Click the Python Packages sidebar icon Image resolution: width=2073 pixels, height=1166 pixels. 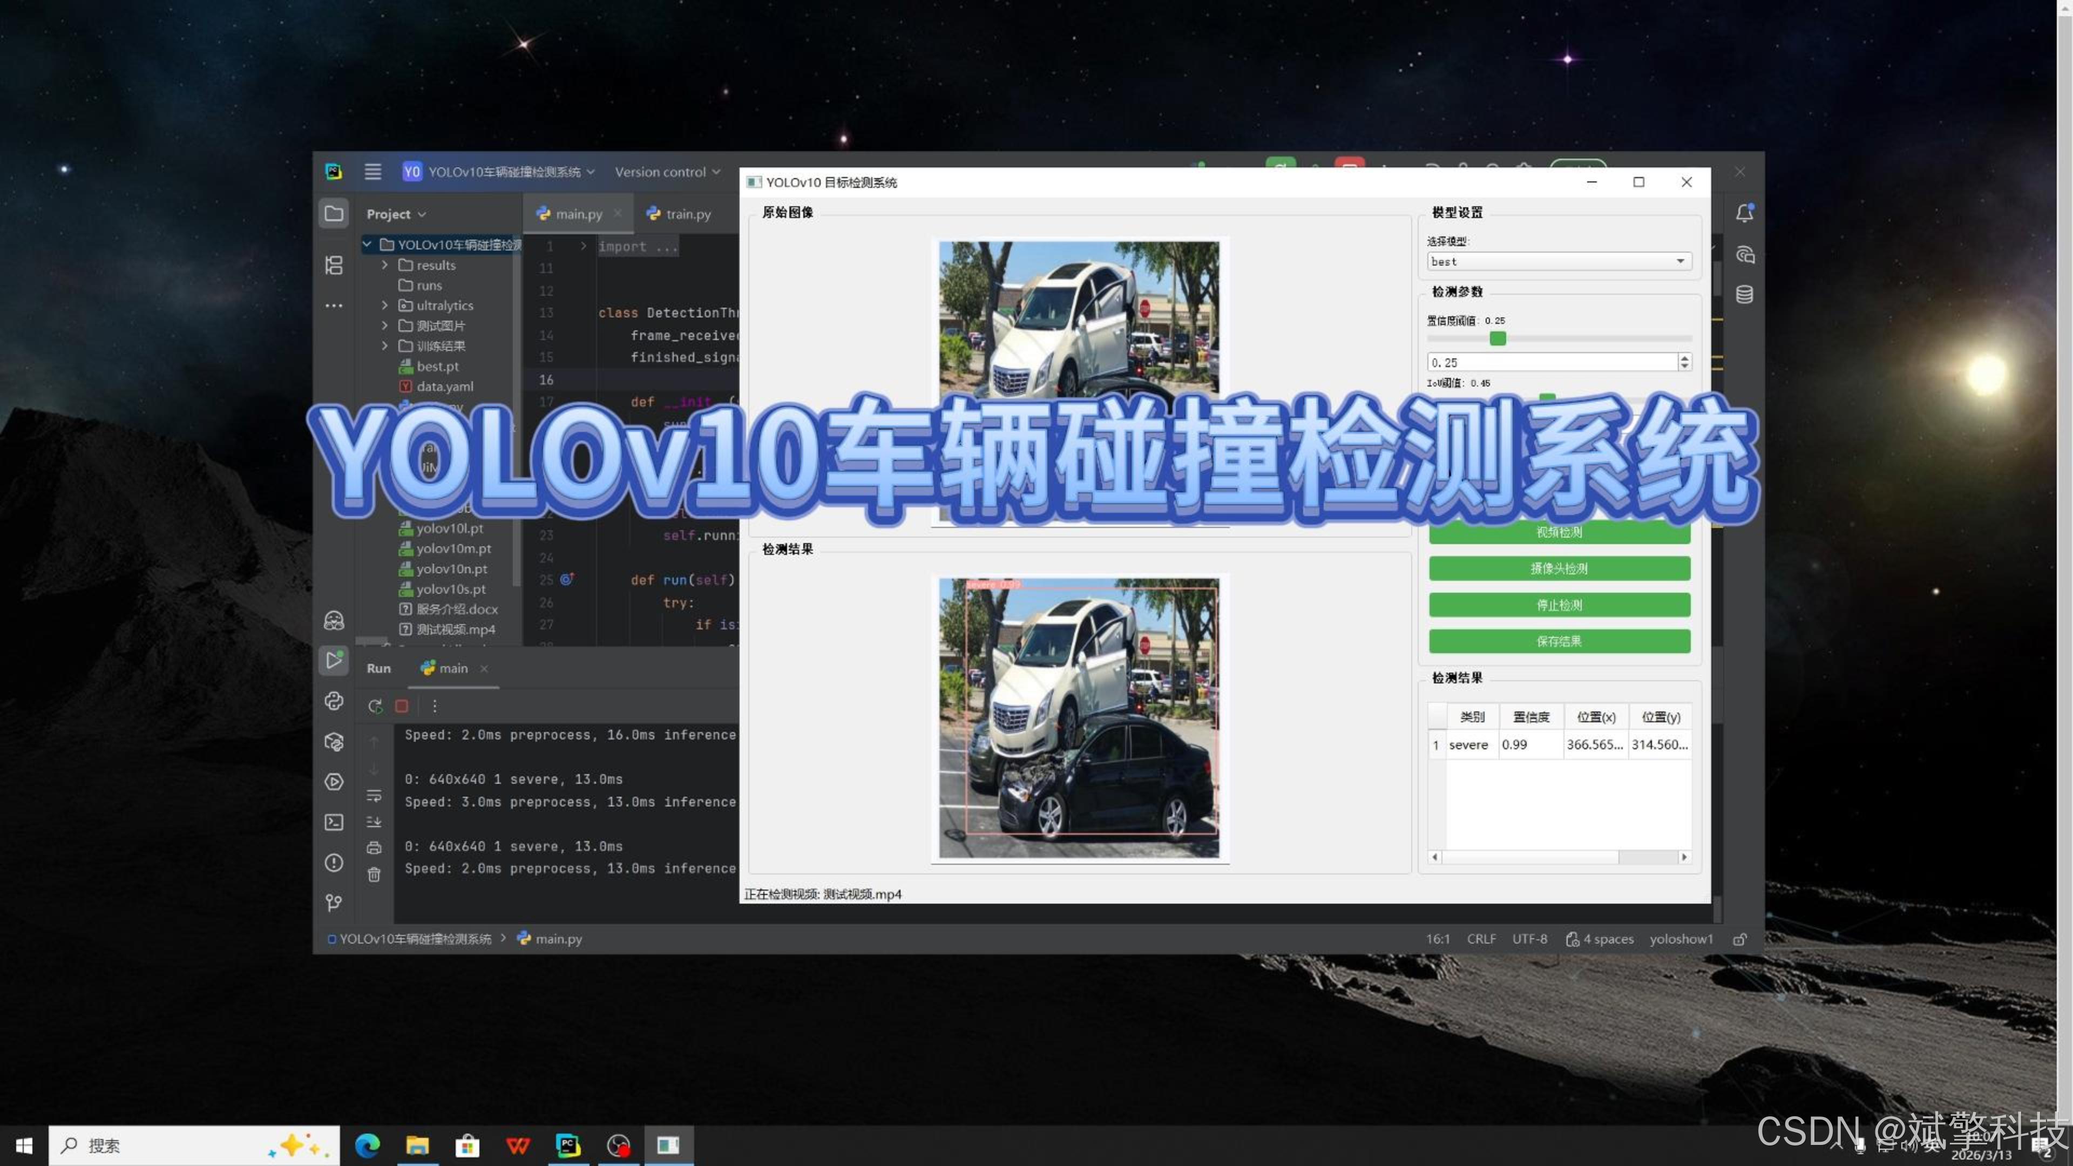point(334,741)
